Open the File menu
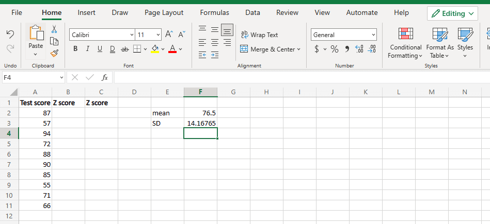 coord(17,13)
